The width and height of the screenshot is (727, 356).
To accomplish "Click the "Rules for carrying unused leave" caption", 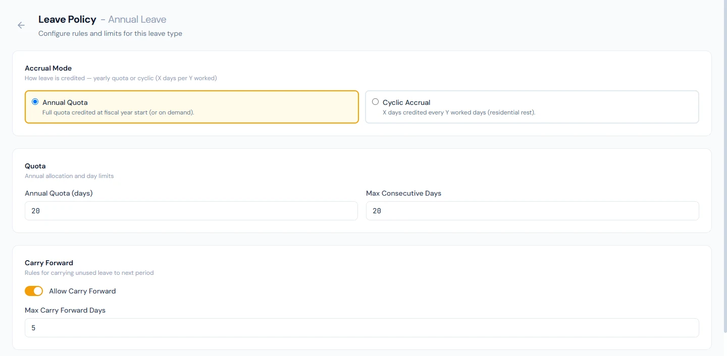I will pos(89,273).
